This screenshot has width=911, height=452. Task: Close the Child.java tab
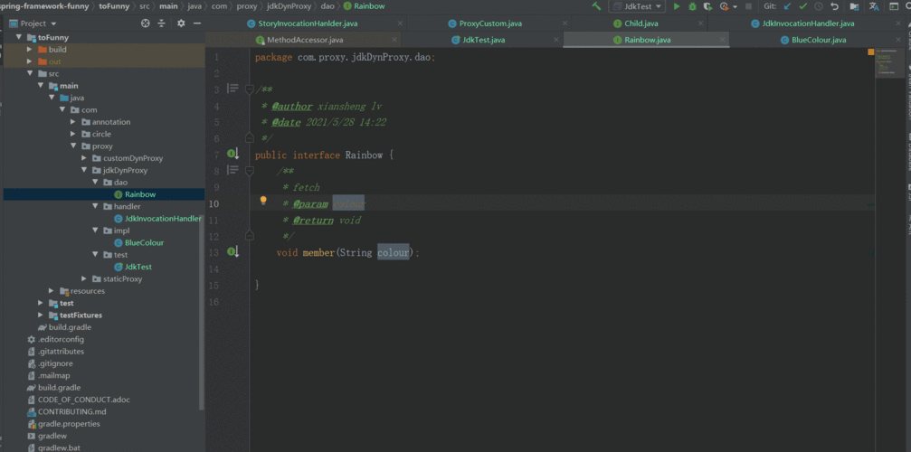702,24
